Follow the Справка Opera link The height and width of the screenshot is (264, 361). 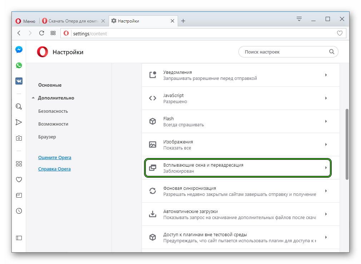coord(54,169)
